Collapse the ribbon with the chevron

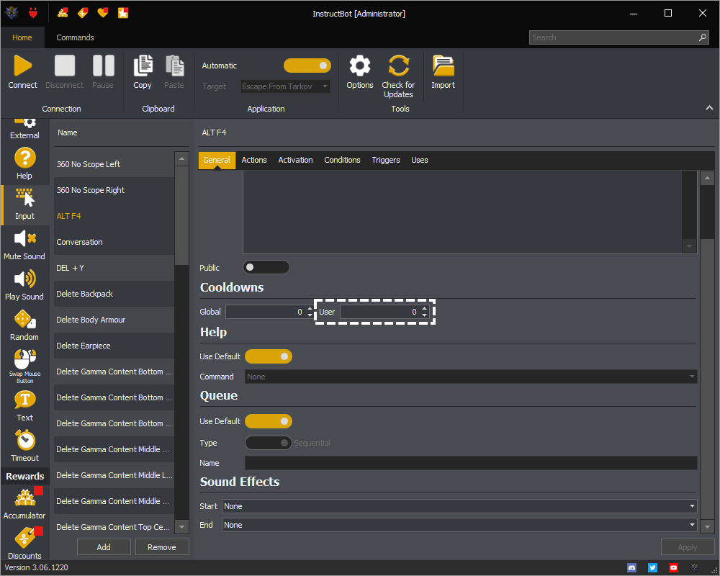point(709,108)
